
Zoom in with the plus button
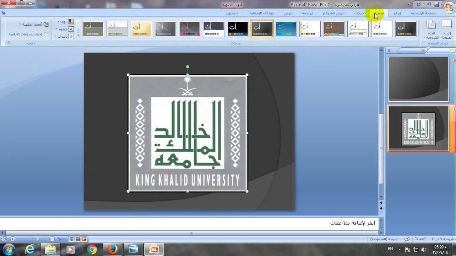pyautogui.click(x=13, y=239)
